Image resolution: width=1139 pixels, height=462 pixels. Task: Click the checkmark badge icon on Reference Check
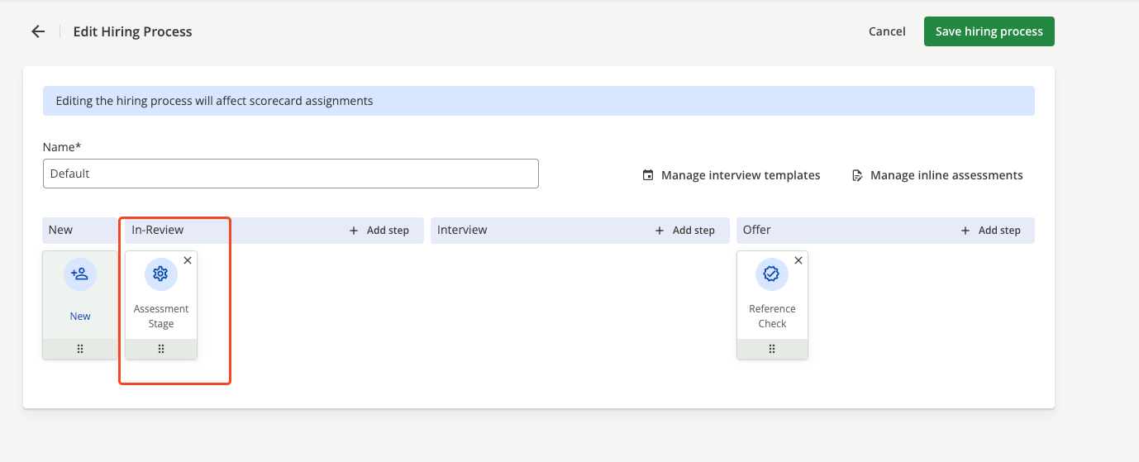click(772, 274)
